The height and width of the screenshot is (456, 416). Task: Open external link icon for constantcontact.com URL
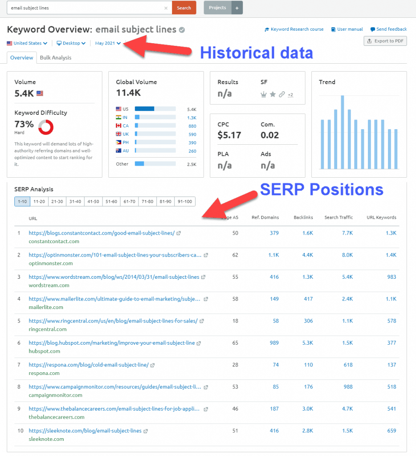click(x=179, y=233)
